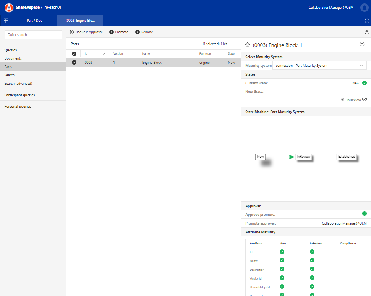Click the user profile avatar icon
Viewport: 371px width, 296px height.
tap(364, 7)
